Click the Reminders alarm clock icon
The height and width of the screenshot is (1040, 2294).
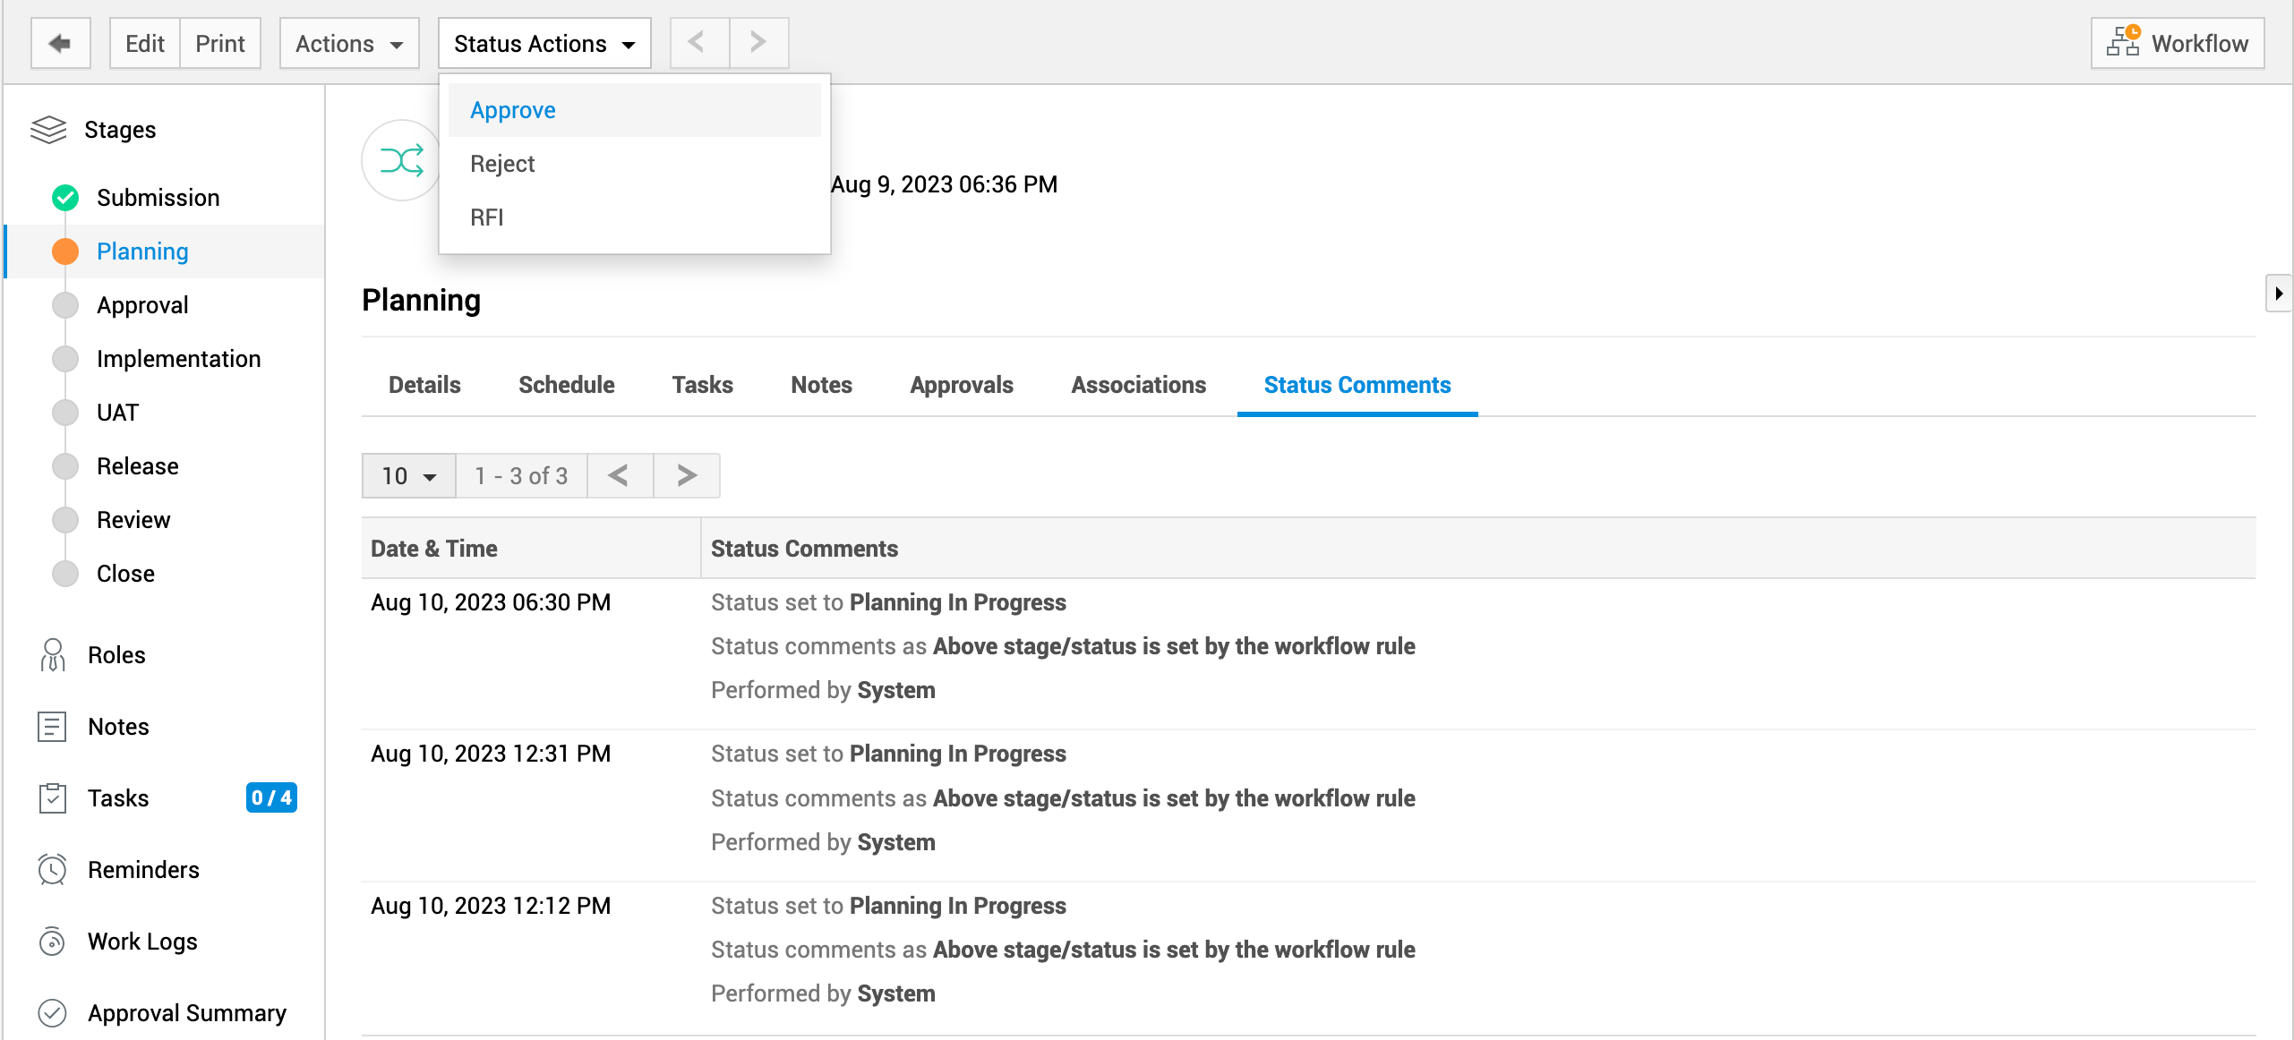53,870
